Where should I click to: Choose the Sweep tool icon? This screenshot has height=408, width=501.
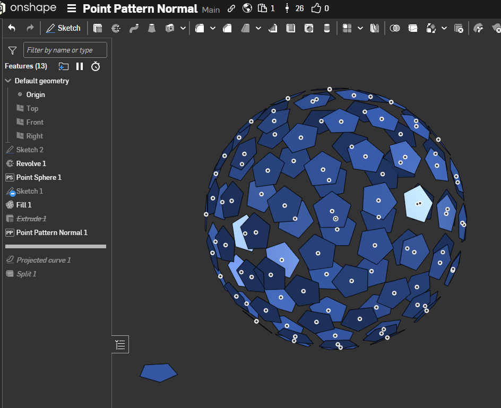coord(134,28)
